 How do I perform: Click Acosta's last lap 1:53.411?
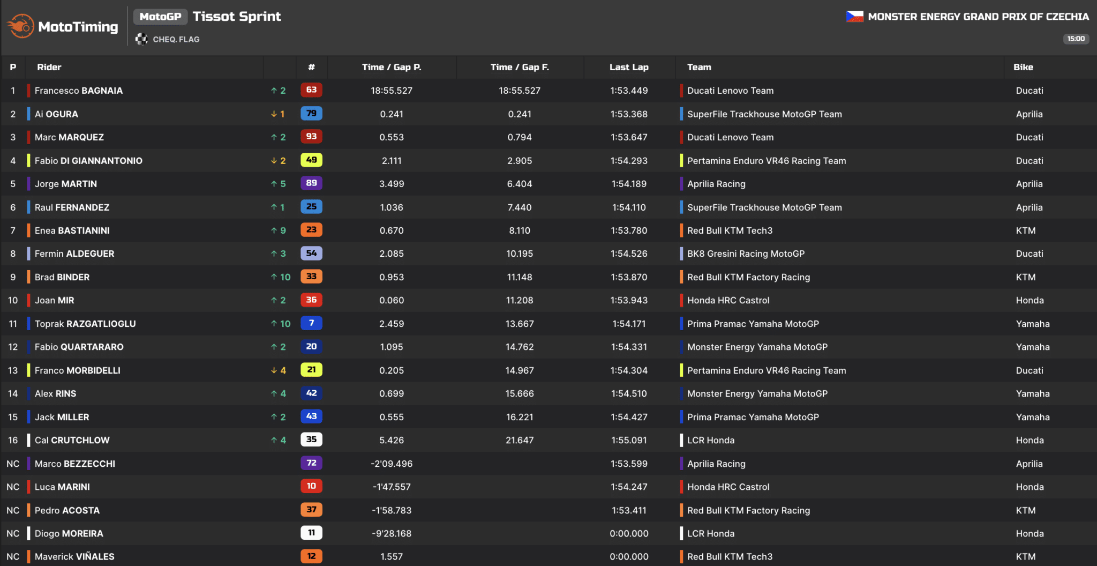tap(629, 510)
